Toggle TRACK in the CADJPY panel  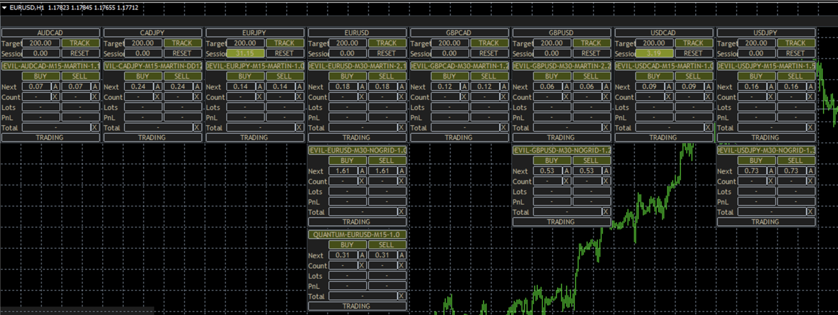[x=183, y=43]
